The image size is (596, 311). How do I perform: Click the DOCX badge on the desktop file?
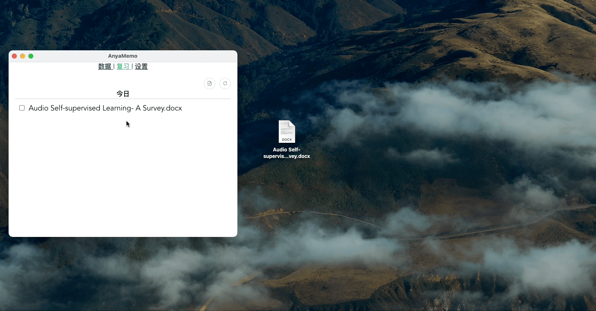pos(287,140)
